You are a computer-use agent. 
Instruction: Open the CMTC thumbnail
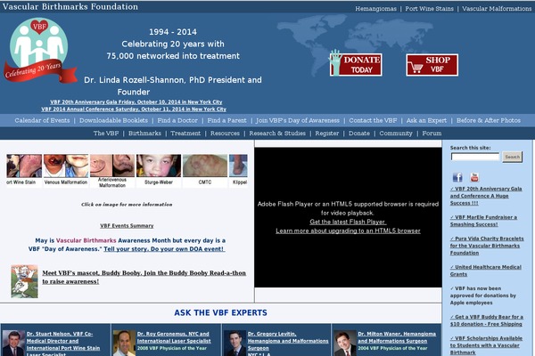click(x=205, y=170)
